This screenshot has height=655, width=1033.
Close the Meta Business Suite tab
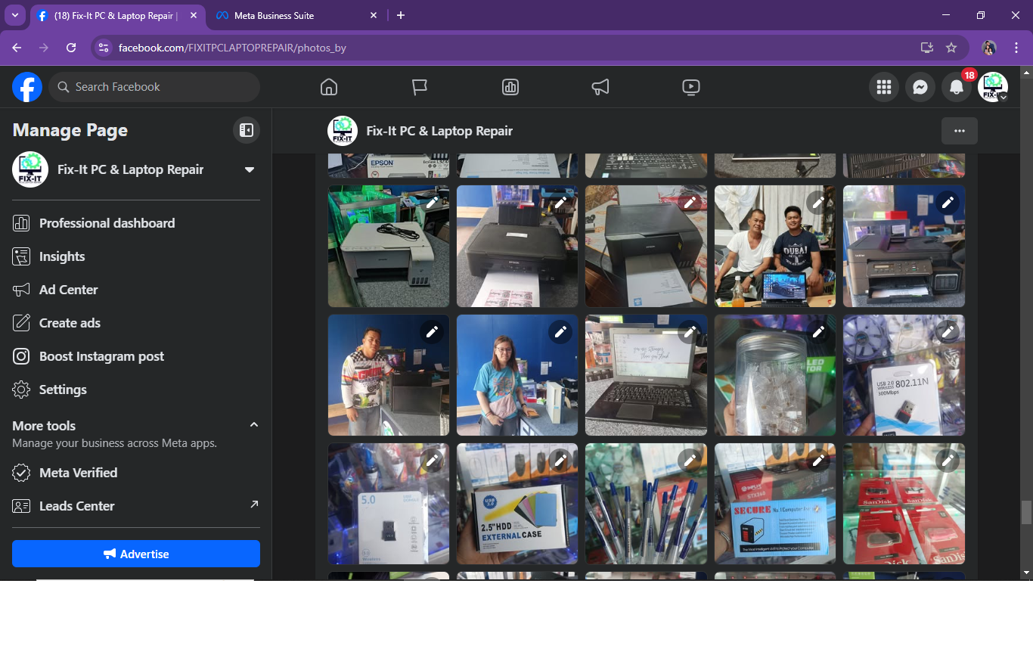(374, 15)
